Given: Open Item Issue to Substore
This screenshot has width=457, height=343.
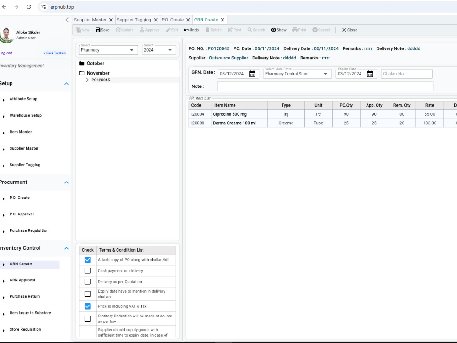Looking at the screenshot, I should (30, 313).
